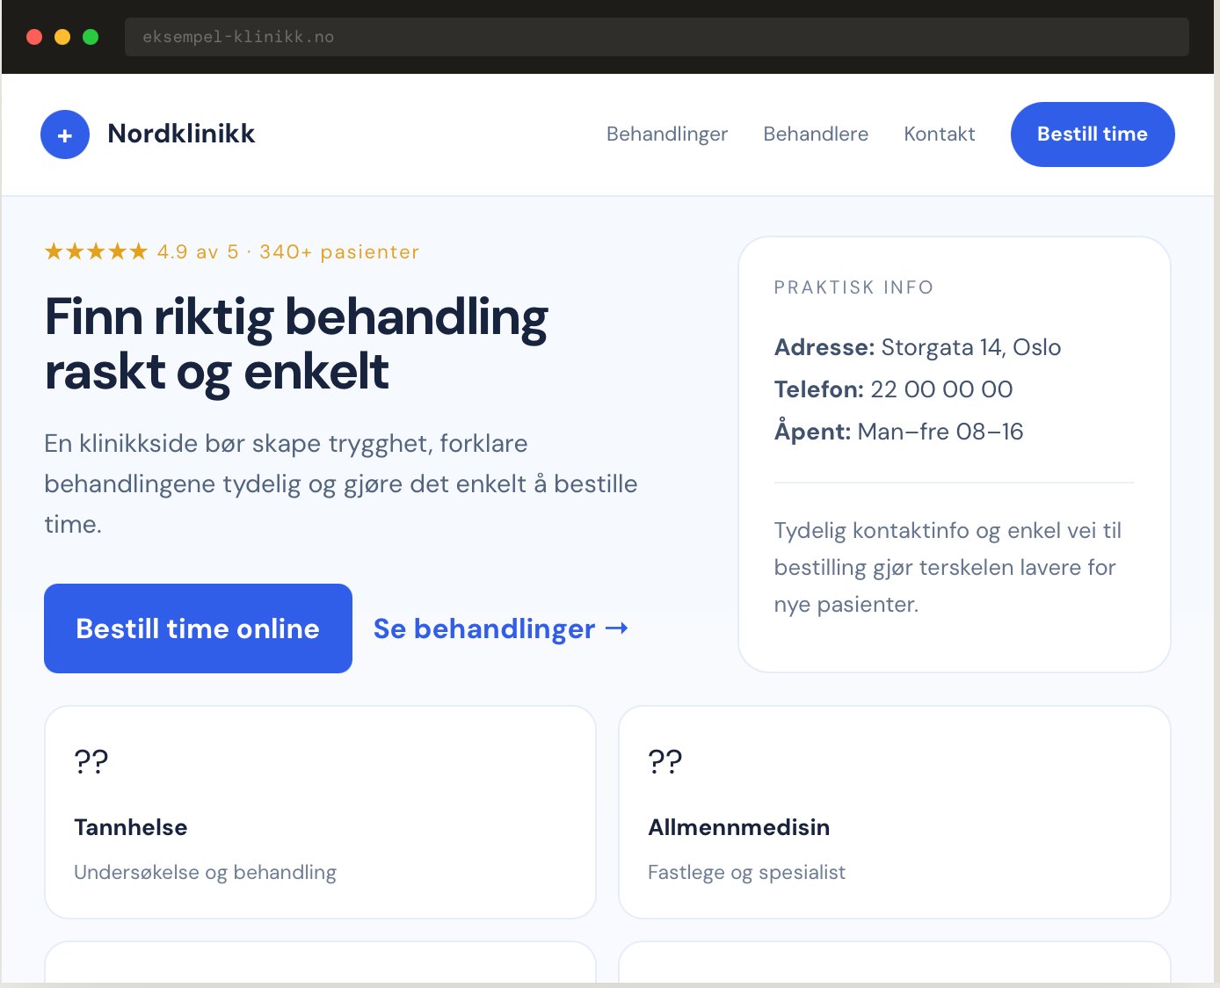The height and width of the screenshot is (988, 1220).
Task: Click the five-star rating icons
Action: [96, 252]
